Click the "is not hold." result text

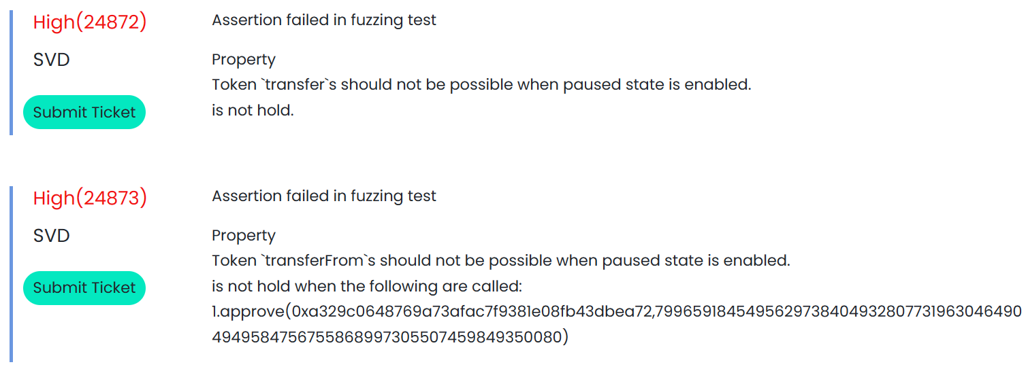pyautogui.click(x=253, y=110)
